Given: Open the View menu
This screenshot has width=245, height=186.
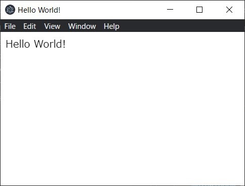Looking at the screenshot, I should [x=52, y=26].
